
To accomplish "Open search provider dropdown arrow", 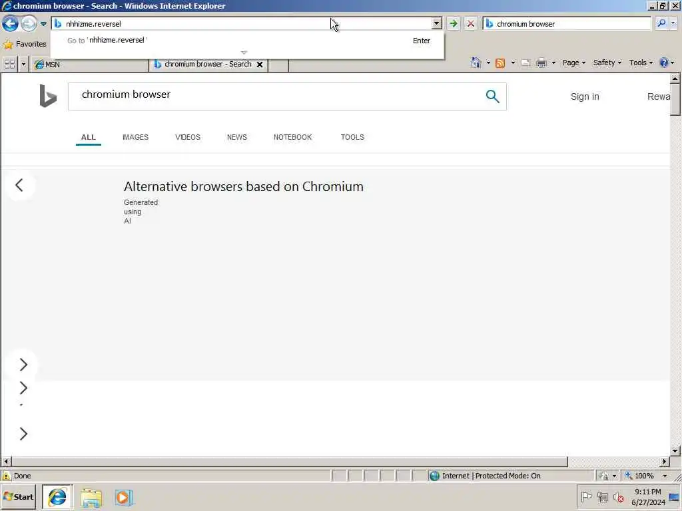I will [x=673, y=23].
